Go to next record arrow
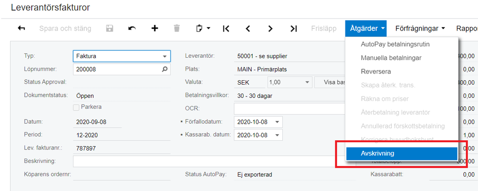 tap(270, 28)
